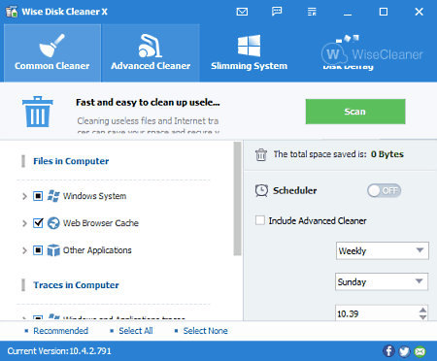Open the Sunday day dropdown

pos(382,281)
